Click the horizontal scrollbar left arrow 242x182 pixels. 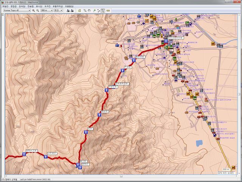(6, 176)
